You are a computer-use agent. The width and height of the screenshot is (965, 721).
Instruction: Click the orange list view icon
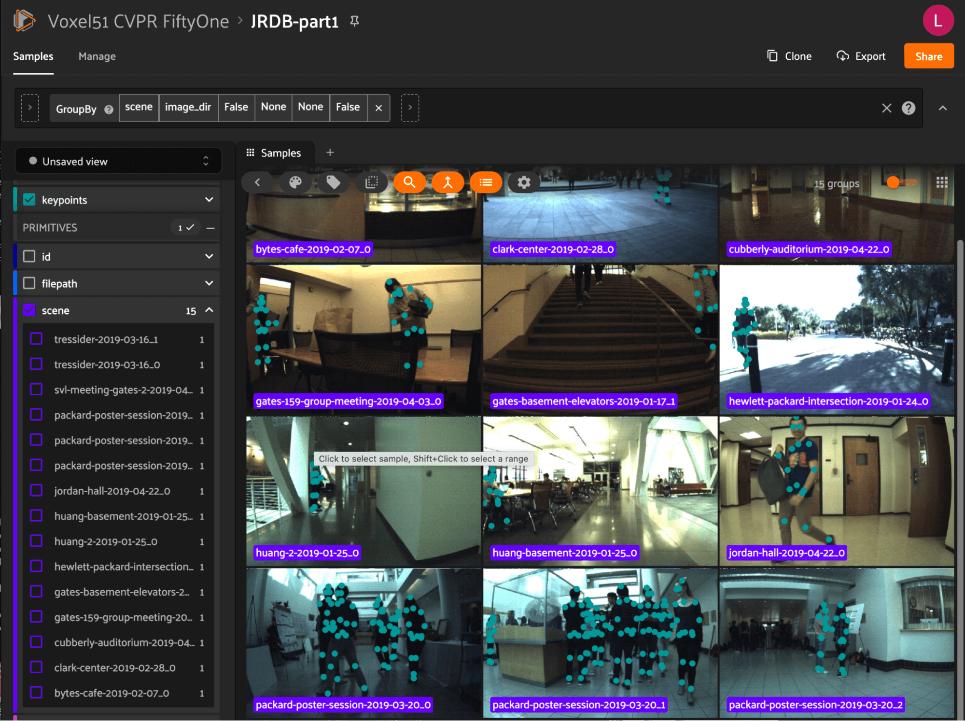pyautogui.click(x=486, y=182)
